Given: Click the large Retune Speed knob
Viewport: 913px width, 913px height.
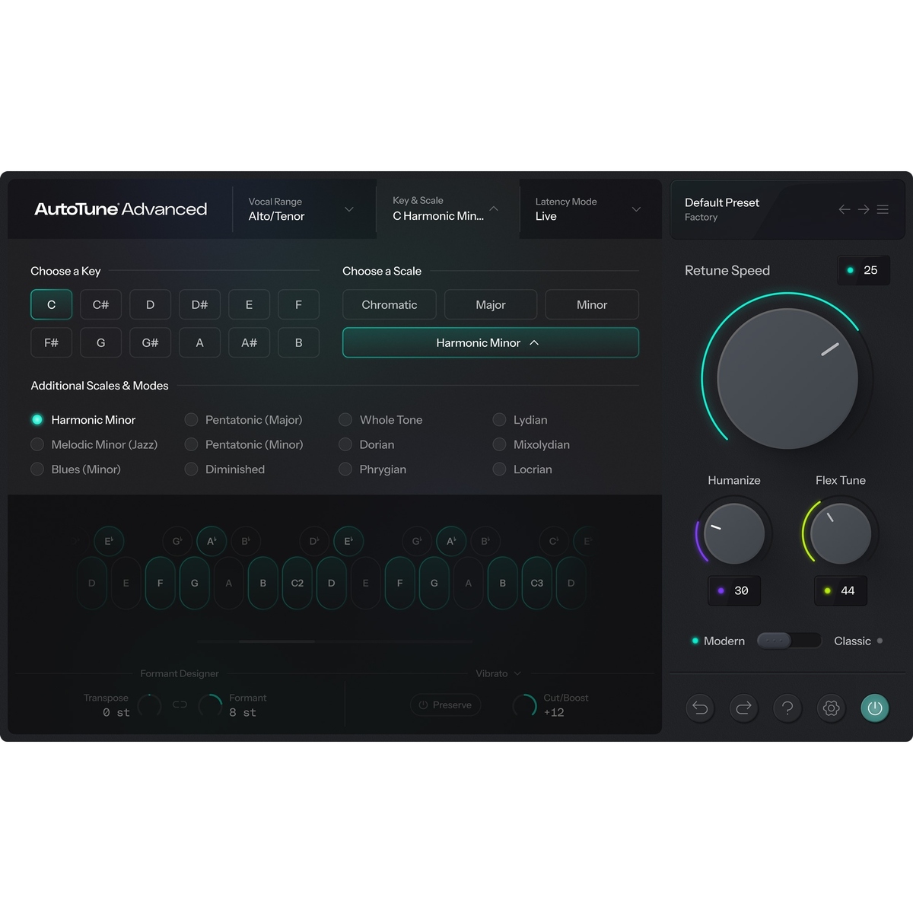Looking at the screenshot, I should tap(787, 378).
